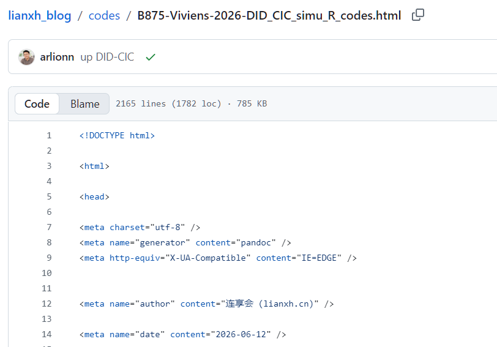Click the X-UA-Compatible meta line
Screen dimensions: 497x347
click(x=218, y=258)
